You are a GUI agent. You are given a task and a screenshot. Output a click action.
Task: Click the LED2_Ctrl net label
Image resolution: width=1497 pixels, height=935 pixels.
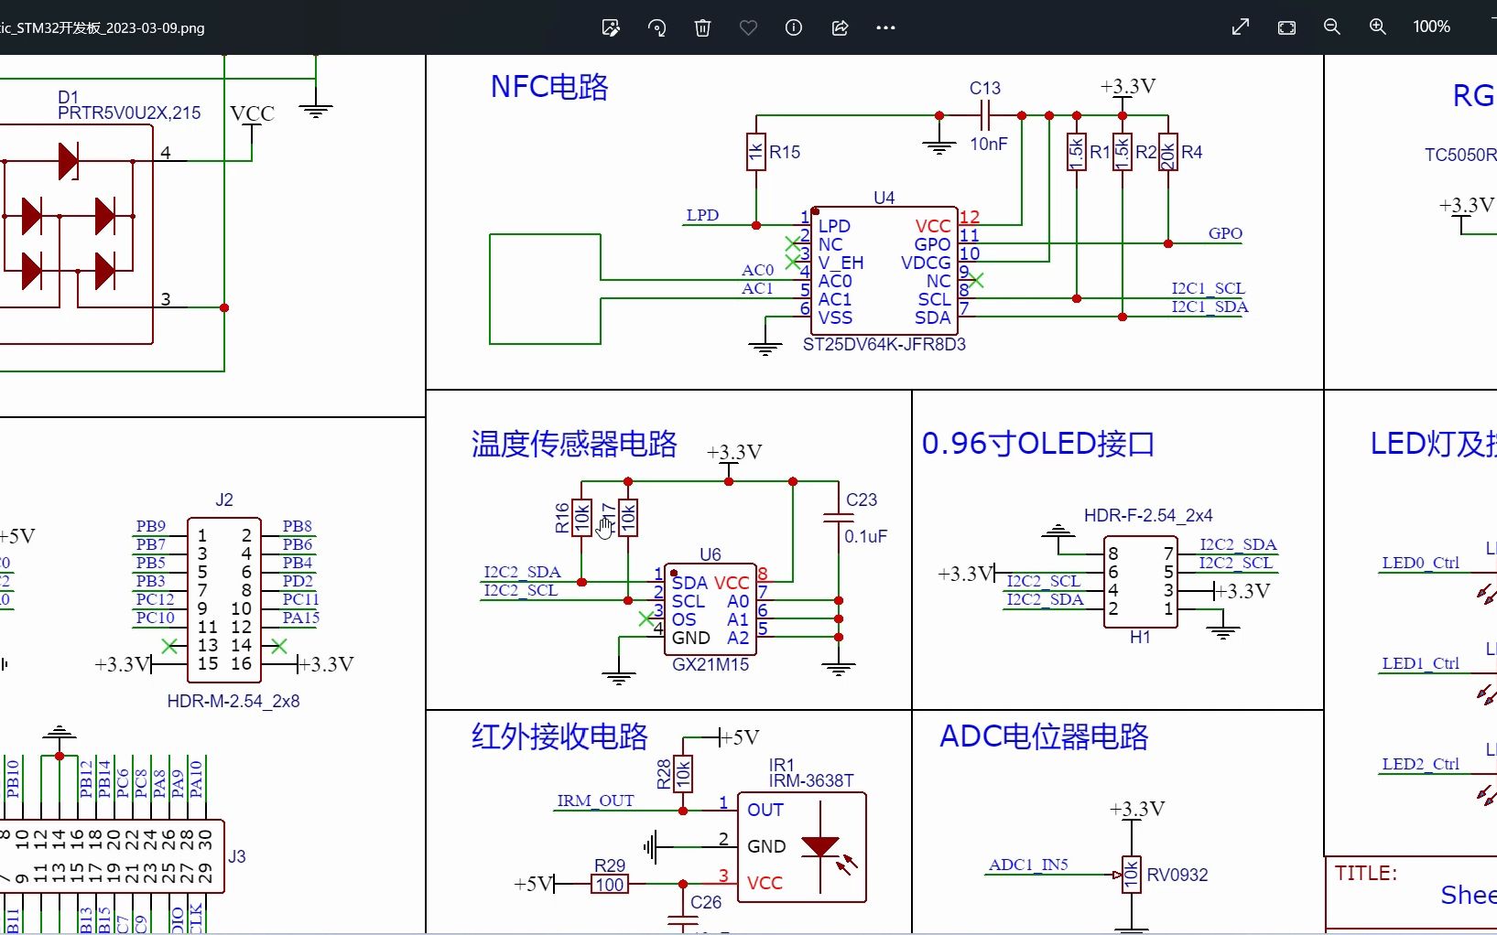click(1420, 765)
